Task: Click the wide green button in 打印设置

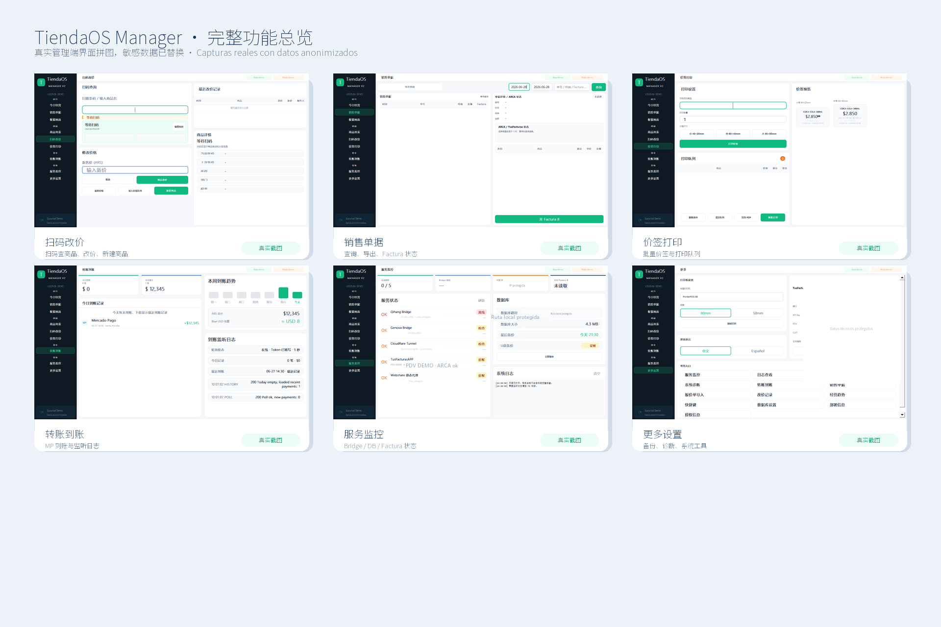Action: [733, 144]
